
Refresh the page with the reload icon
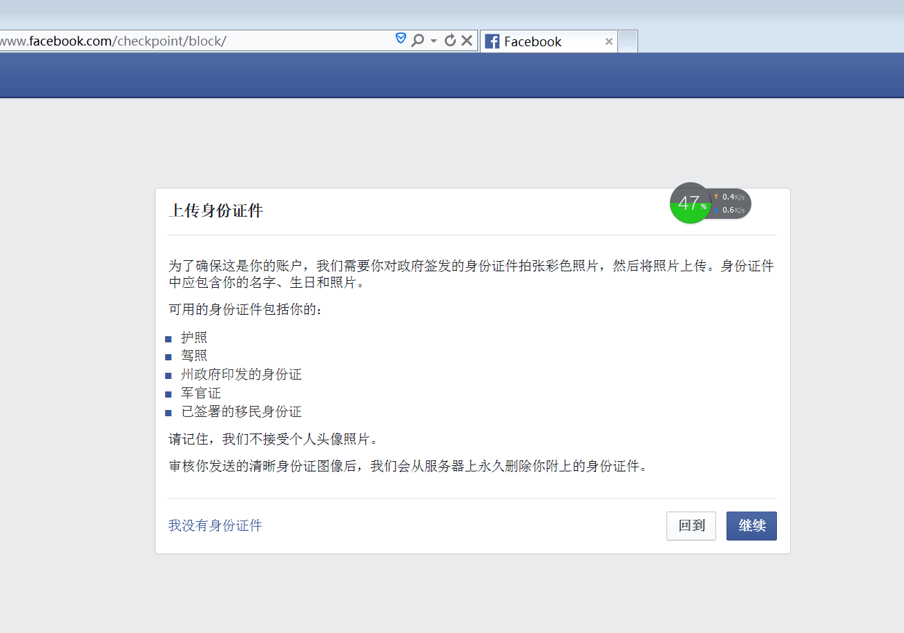coord(450,41)
